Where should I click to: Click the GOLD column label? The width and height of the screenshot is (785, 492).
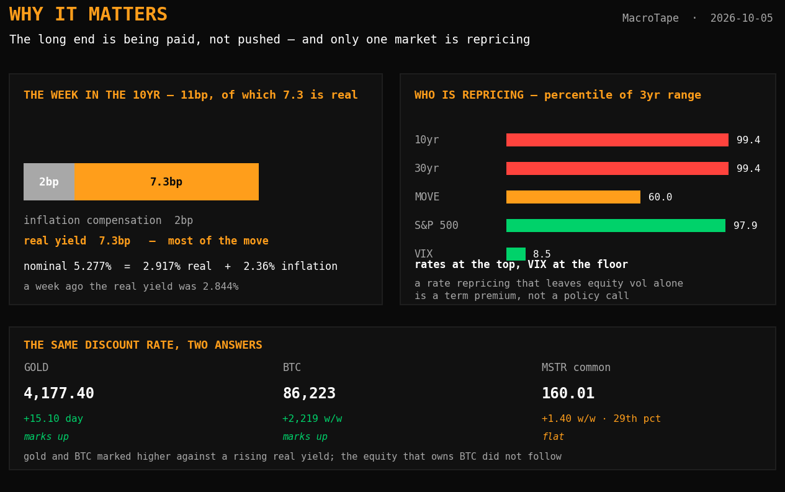(36, 368)
